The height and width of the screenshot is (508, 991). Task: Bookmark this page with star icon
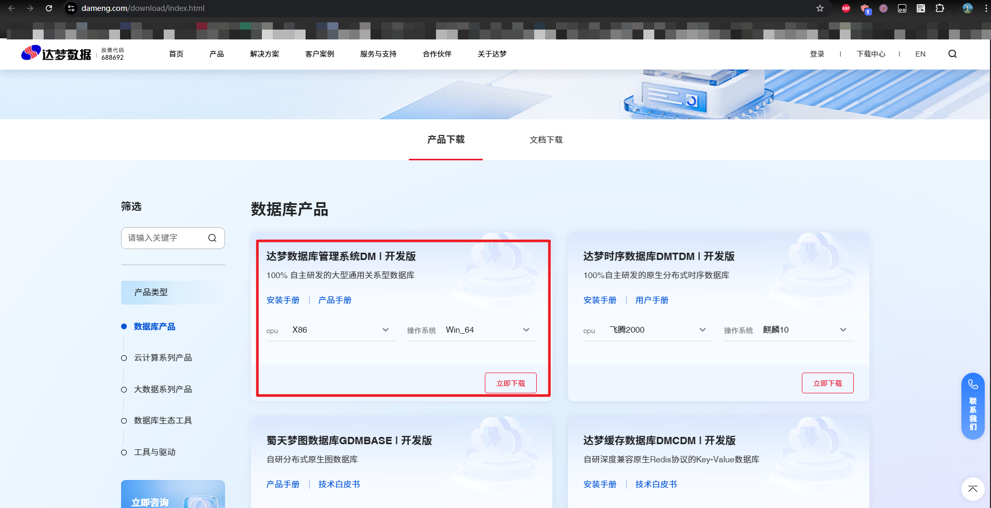tap(820, 8)
